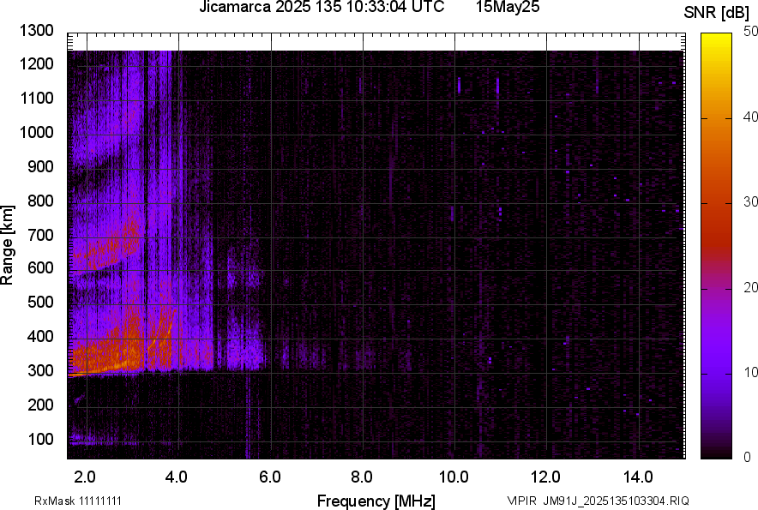Screen dimensions: 758x510
Task: Click the range tick label '700'
Action: tap(40, 235)
